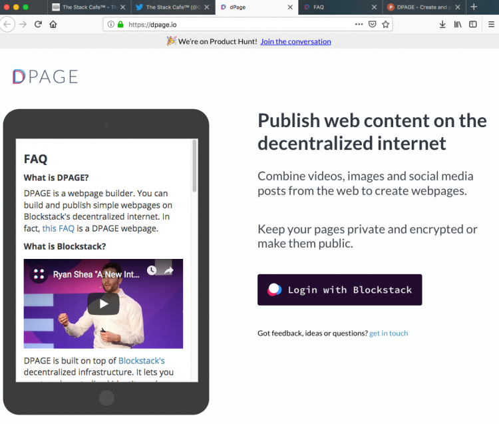
Task: Click the Blockstack channel icon on video
Action: (x=39, y=274)
